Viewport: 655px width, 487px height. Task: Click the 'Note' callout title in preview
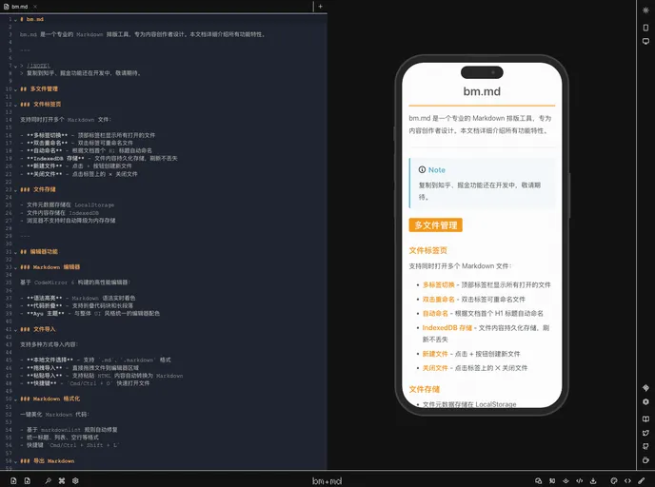437,170
